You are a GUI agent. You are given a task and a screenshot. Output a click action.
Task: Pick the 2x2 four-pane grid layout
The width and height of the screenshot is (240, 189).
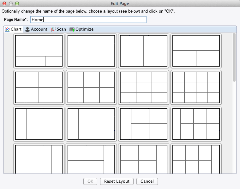(39, 87)
